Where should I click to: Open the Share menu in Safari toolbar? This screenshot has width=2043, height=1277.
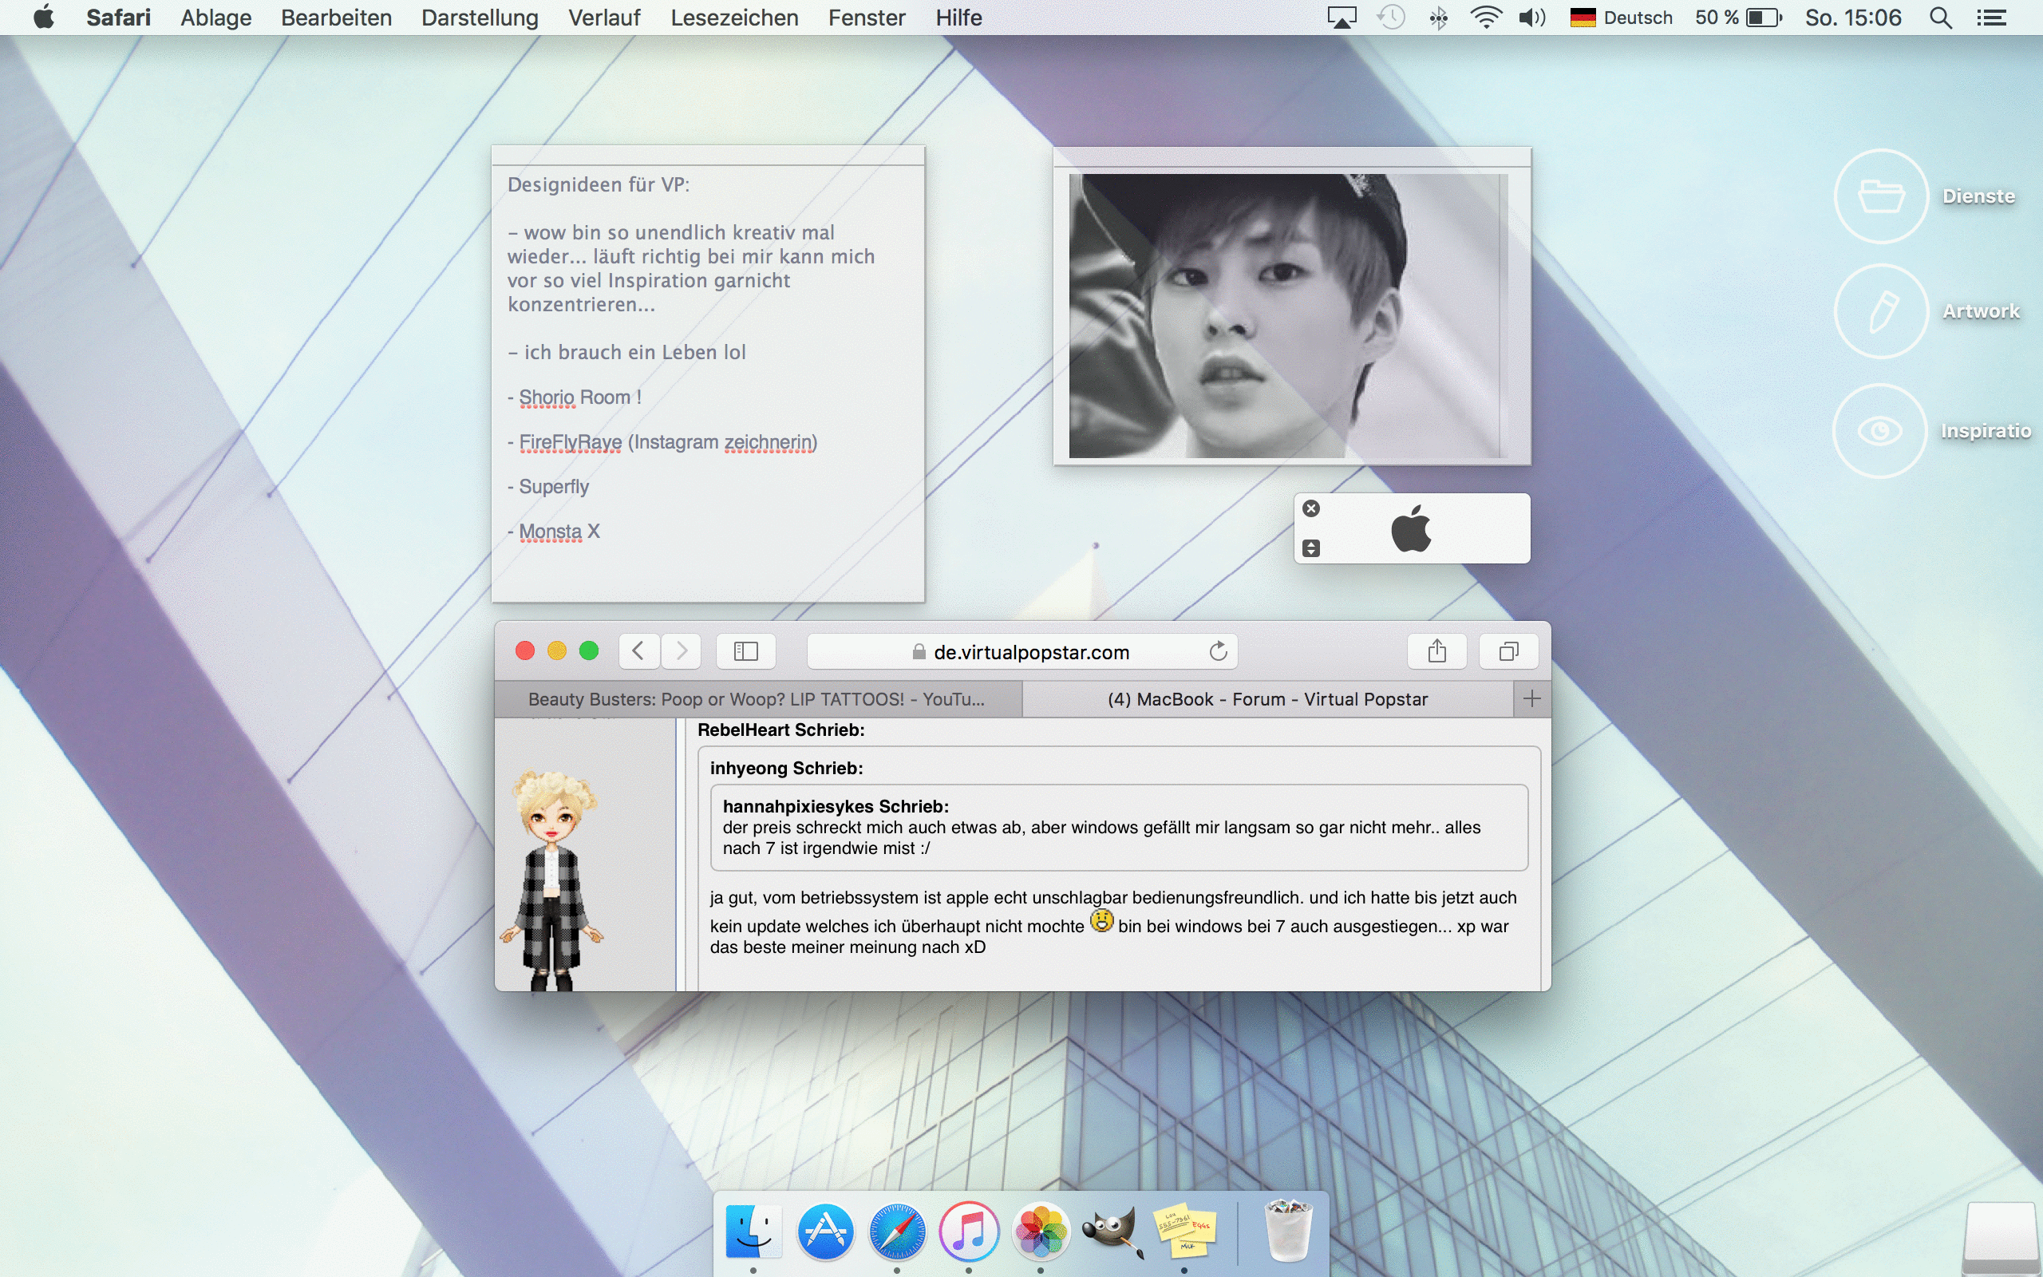[1436, 651]
